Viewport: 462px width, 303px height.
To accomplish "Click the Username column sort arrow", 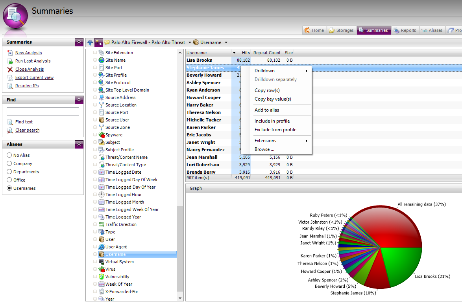I will tap(234, 53).
